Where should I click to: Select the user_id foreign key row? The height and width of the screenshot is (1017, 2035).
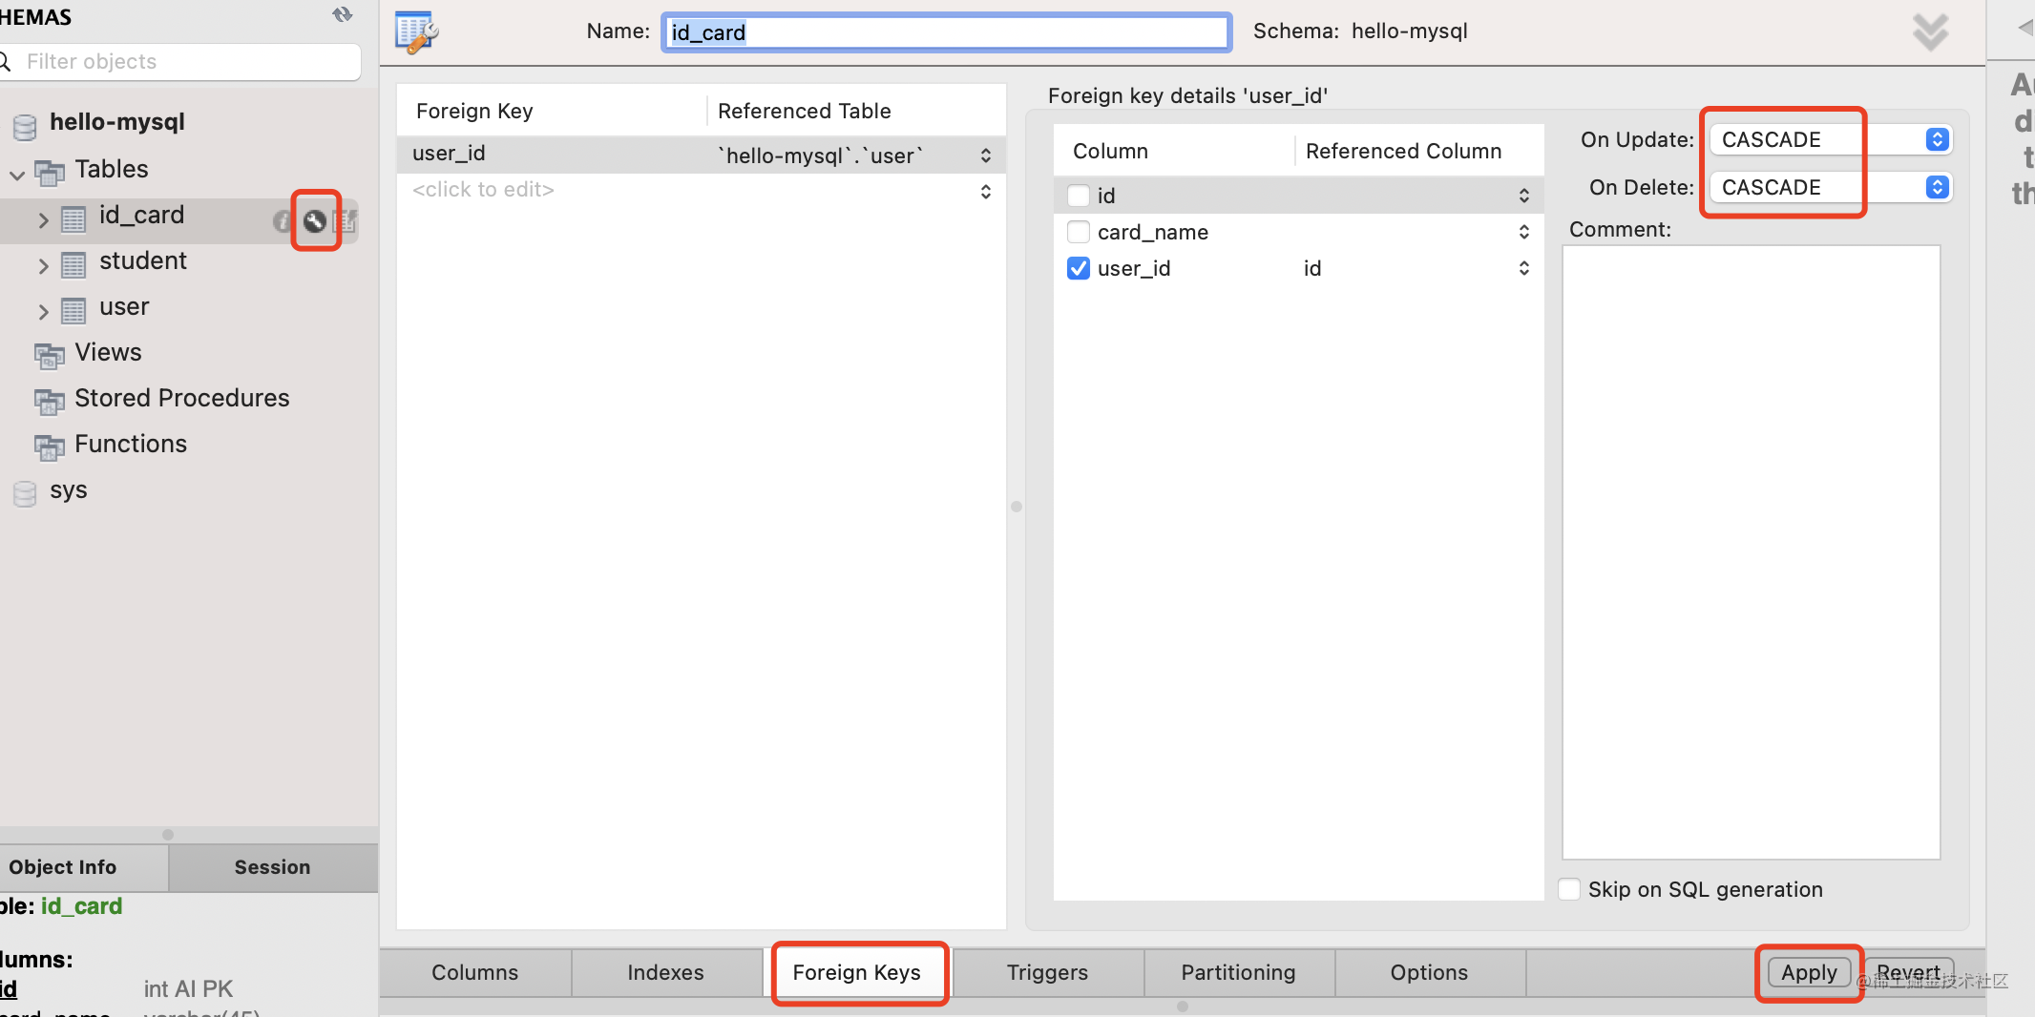pyautogui.click(x=702, y=155)
